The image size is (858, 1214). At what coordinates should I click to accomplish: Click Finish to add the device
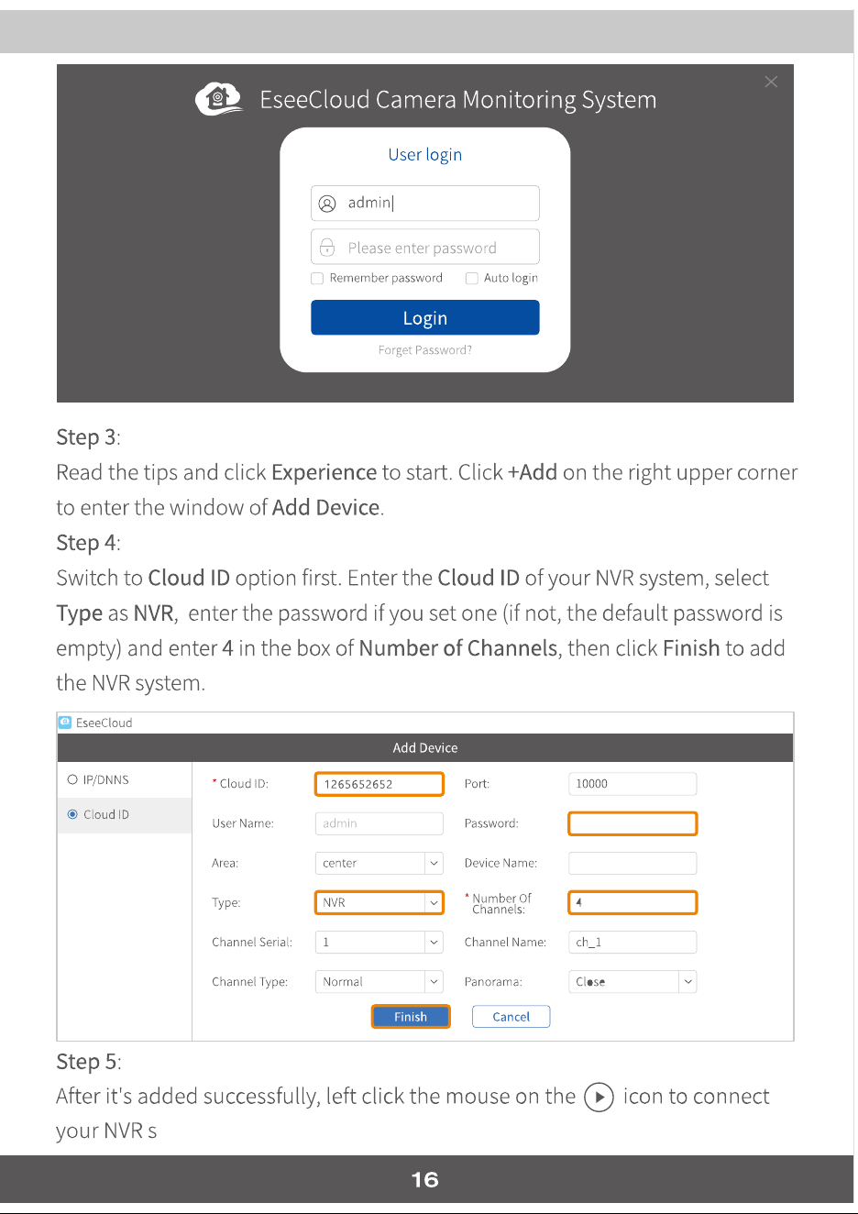coord(411,1017)
